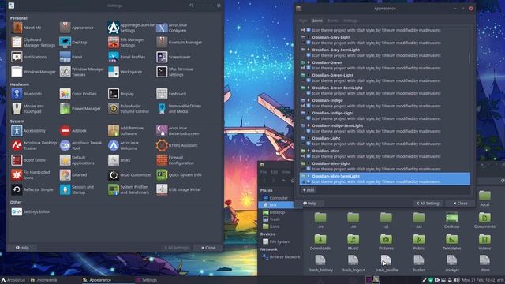Viewport: 505px width, 284px height.
Task: Click Help in Settings window
Action: point(22,248)
